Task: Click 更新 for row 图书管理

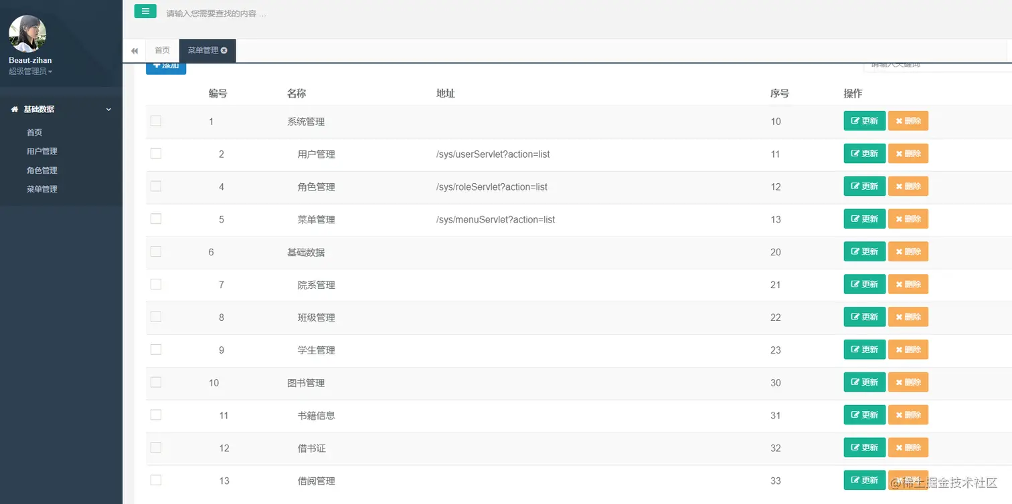Action: coord(865,382)
